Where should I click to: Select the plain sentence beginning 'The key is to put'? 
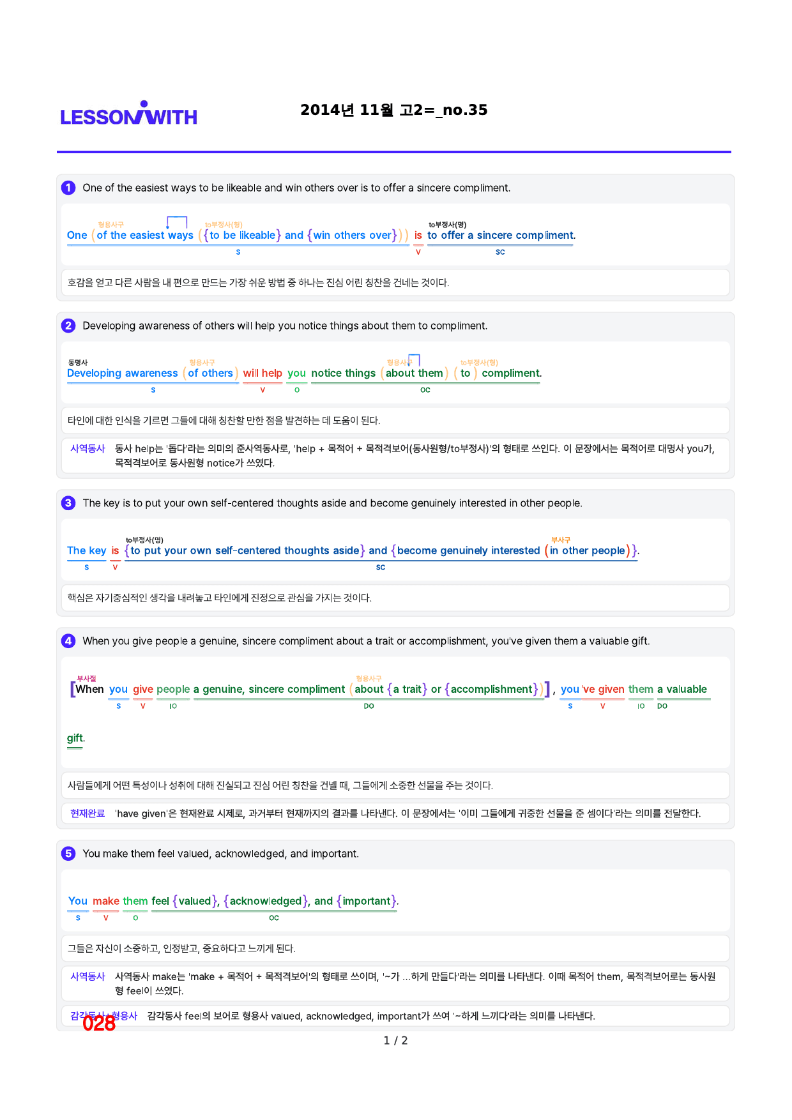pos(332,503)
